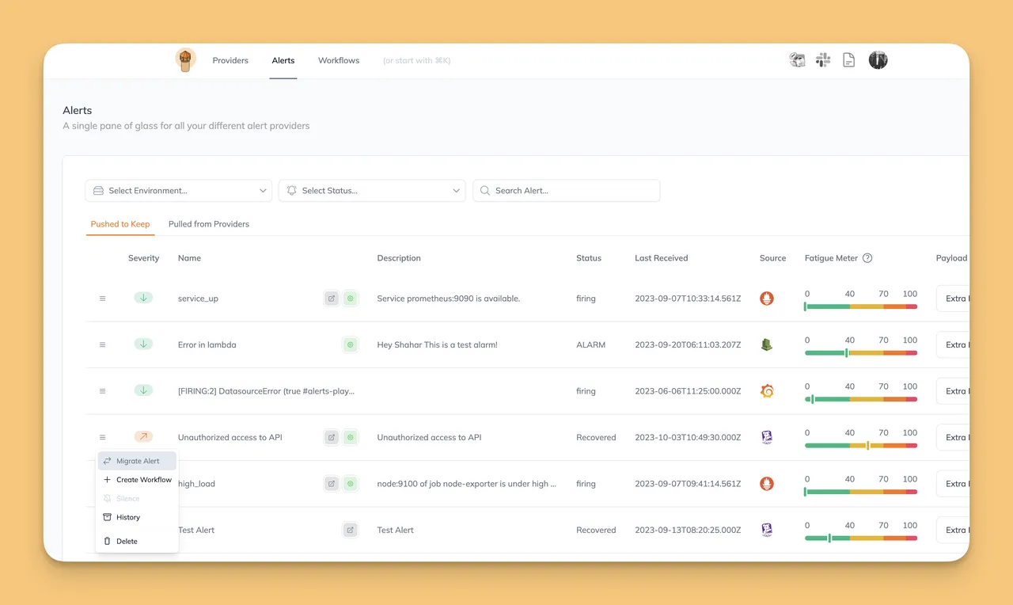Viewport: 1013px width, 605px height.
Task: Click the Last Received column header
Action: pyautogui.click(x=661, y=258)
